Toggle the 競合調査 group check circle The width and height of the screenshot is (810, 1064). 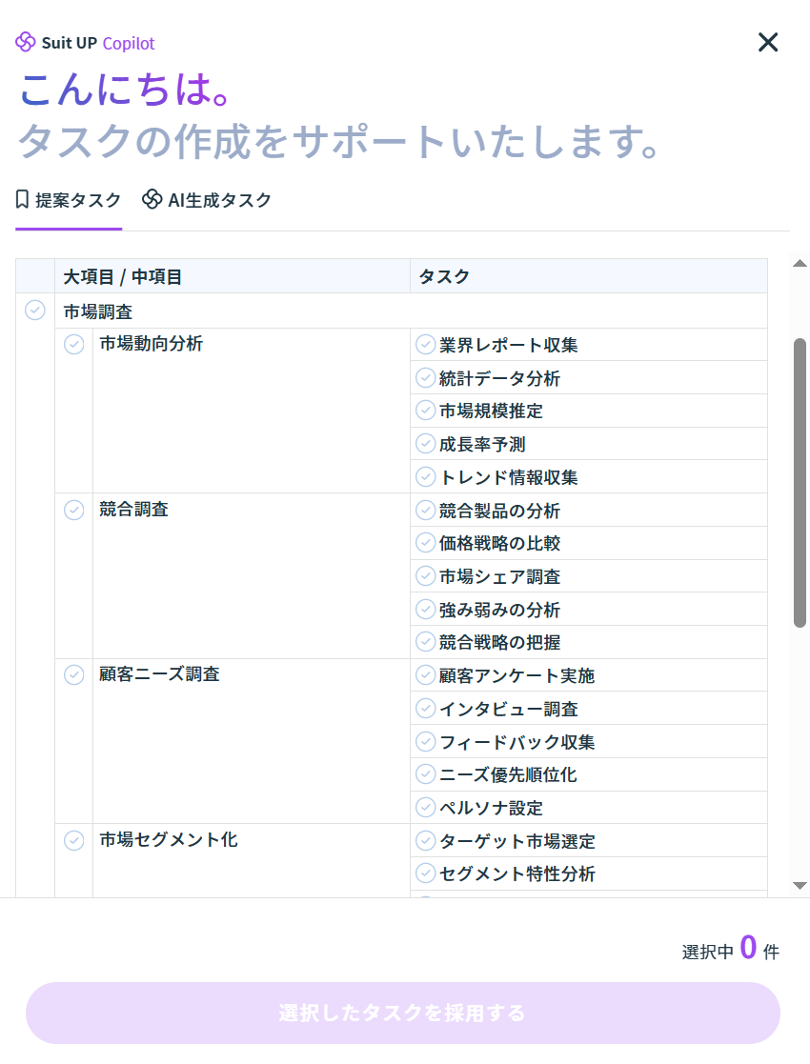pyautogui.click(x=73, y=510)
